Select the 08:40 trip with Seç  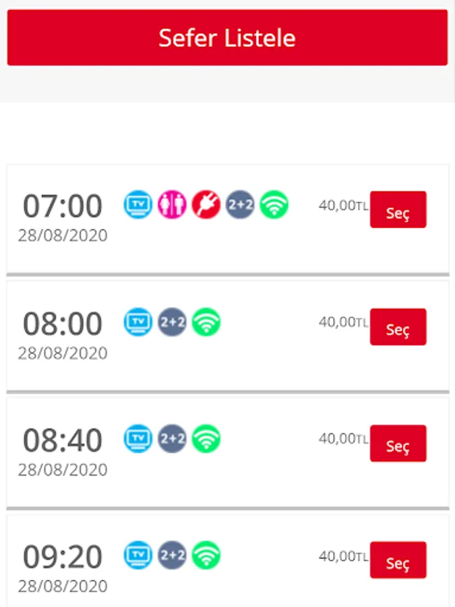pos(398,443)
